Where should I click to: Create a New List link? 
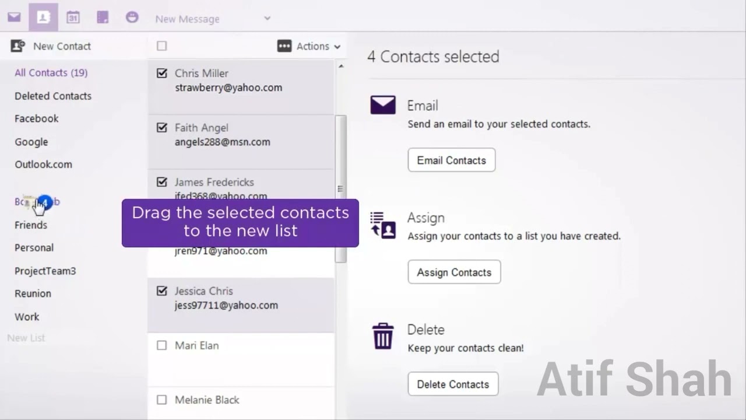pyautogui.click(x=26, y=338)
